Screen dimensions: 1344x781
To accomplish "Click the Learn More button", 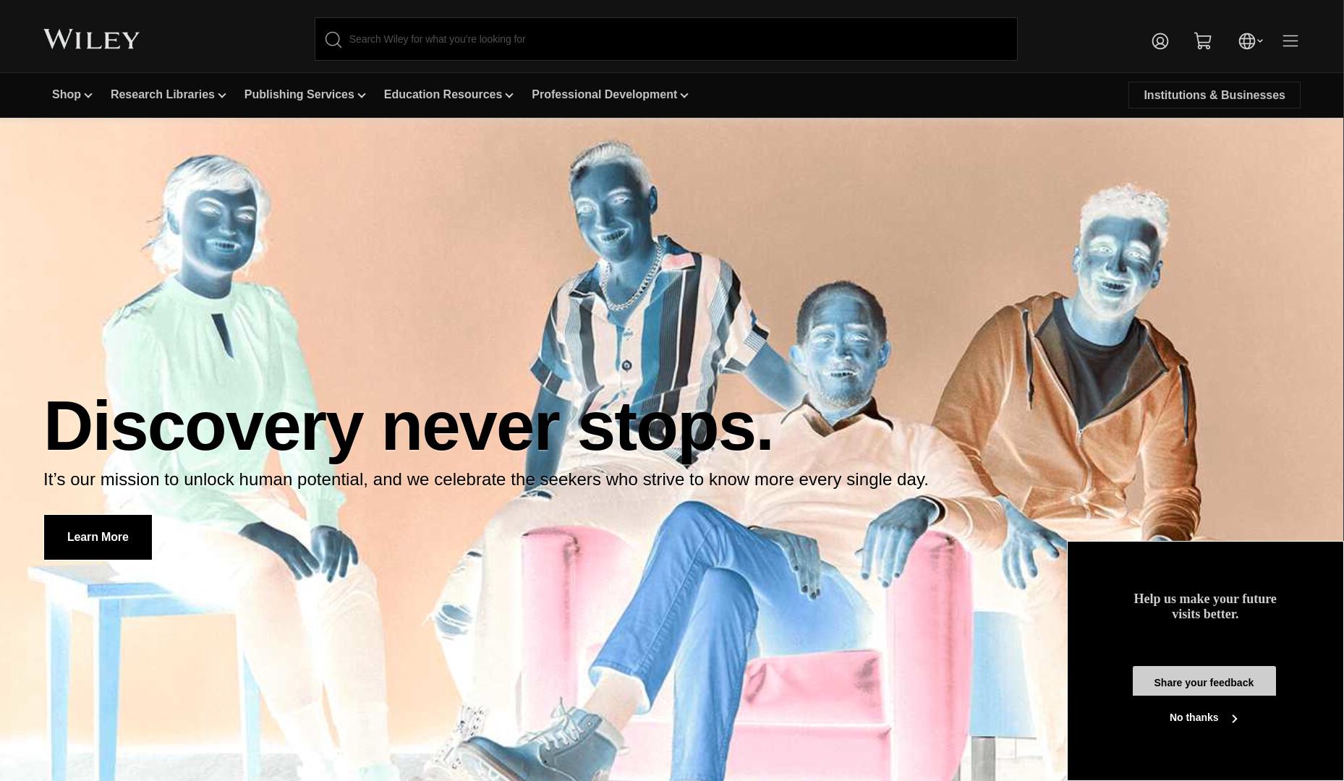I will (98, 537).
